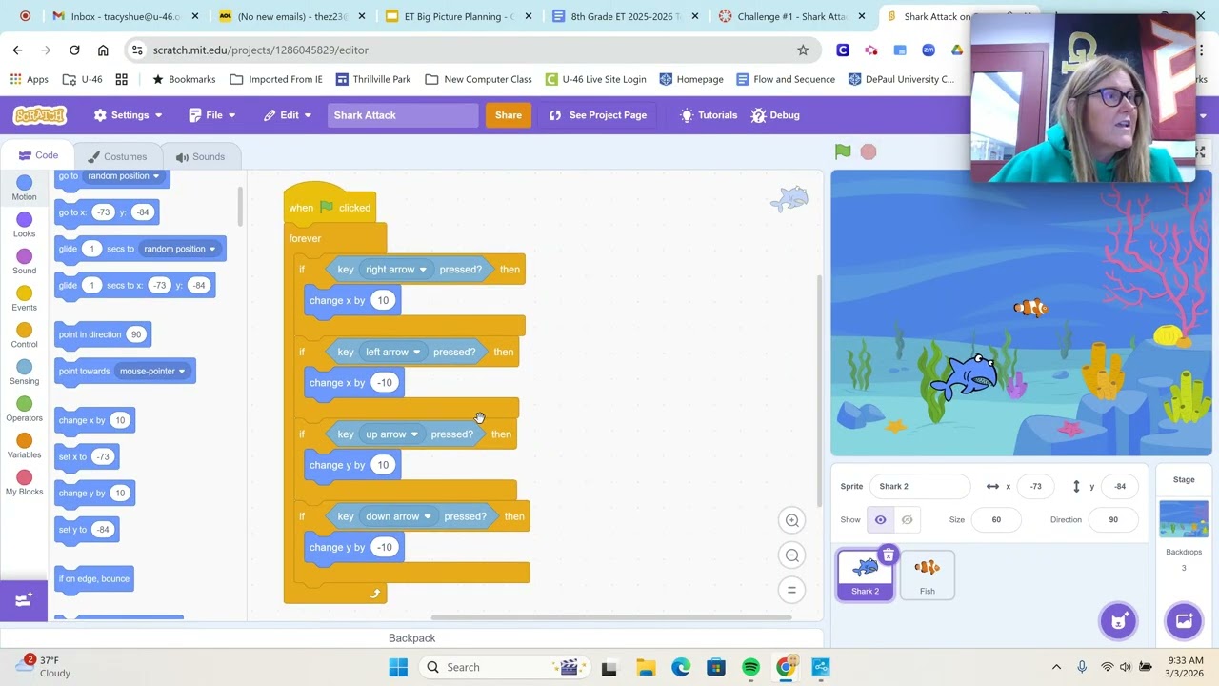1219x686 pixels.
Task: Click the Scratch logo
Action: (x=40, y=115)
